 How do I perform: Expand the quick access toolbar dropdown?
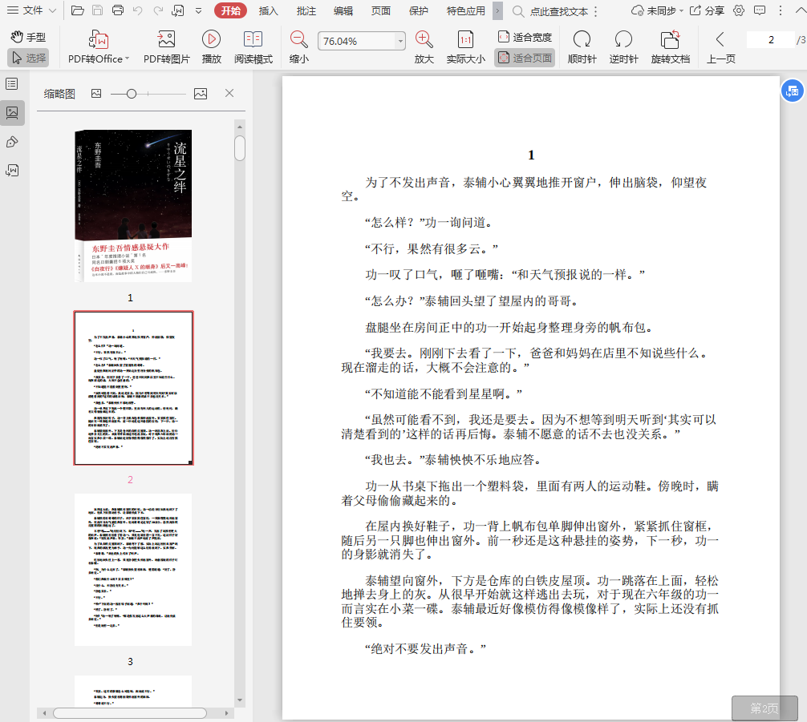[199, 10]
